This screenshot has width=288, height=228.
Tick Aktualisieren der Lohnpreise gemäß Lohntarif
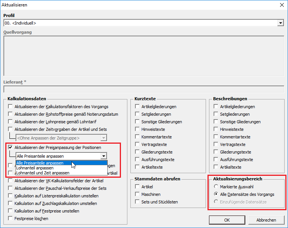tap(11, 122)
